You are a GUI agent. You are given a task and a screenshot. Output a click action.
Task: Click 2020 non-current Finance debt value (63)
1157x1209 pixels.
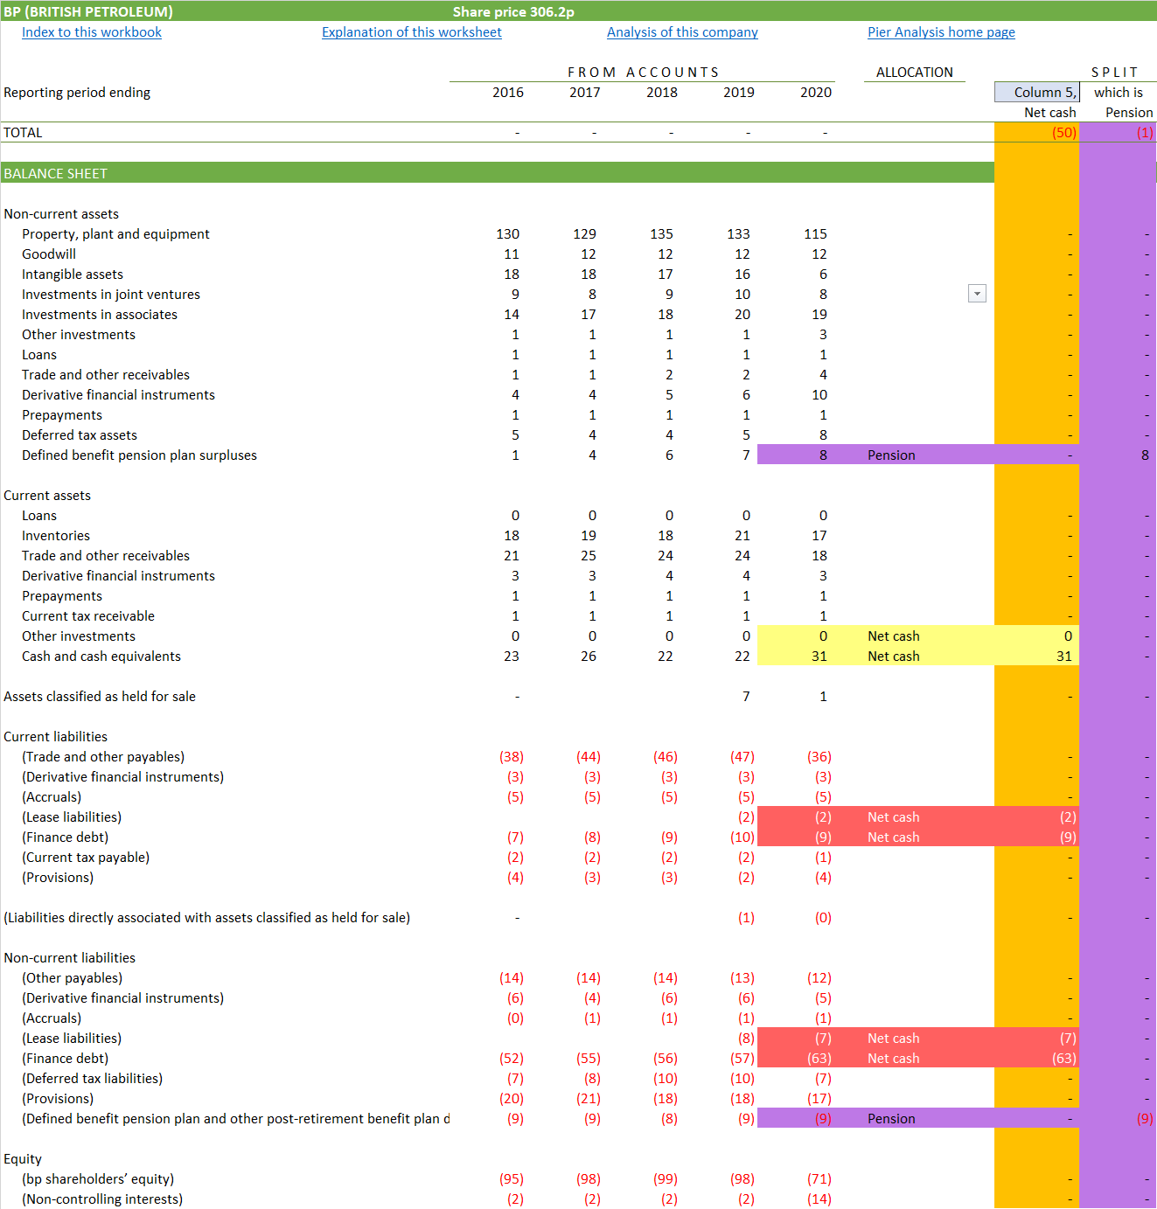pyautogui.click(x=819, y=1059)
